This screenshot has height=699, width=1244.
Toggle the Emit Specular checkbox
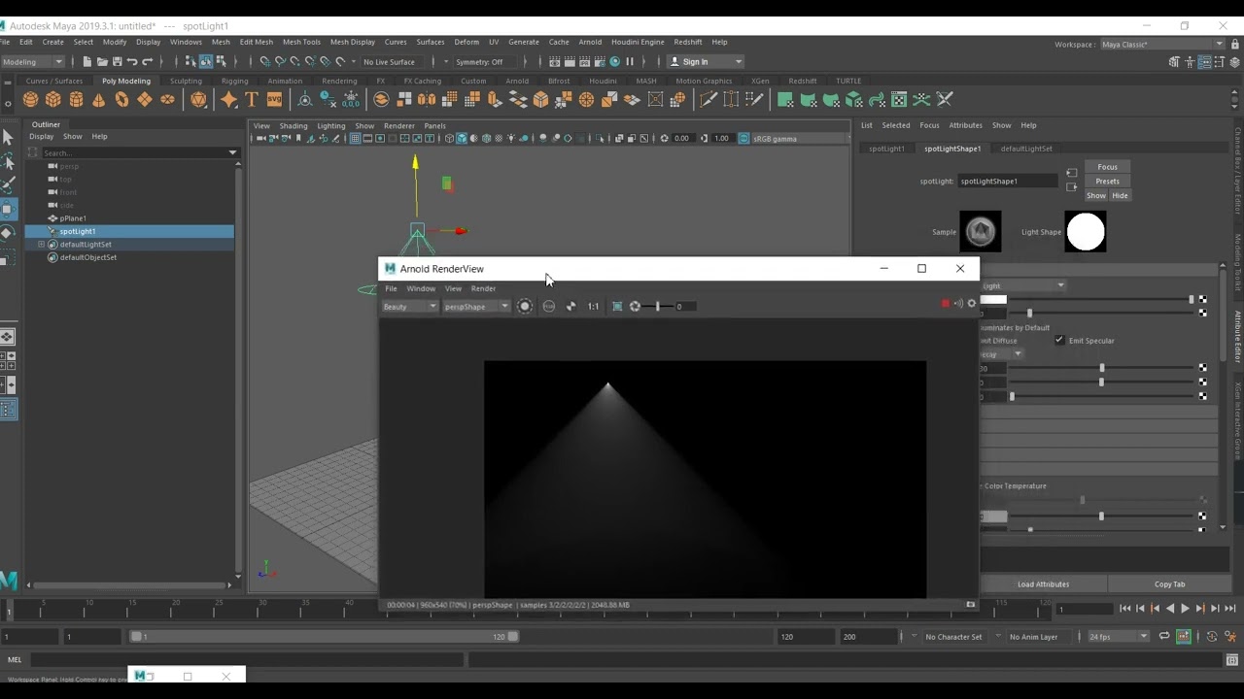coord(1059,340)
